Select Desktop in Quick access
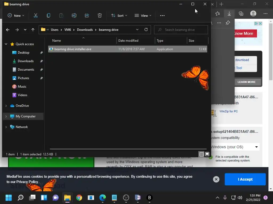Image resolution: width=273 pixels, height=204 pixels. [23, 53]
